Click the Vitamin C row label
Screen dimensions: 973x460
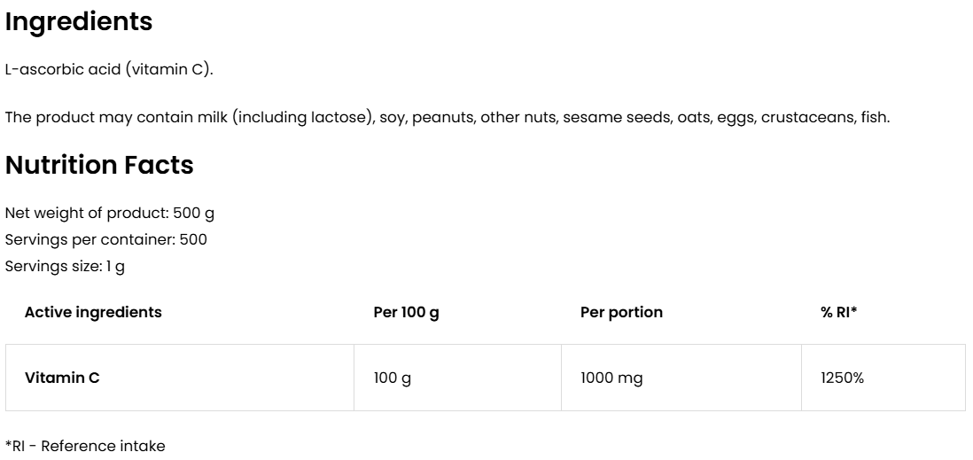pos(62,378)
